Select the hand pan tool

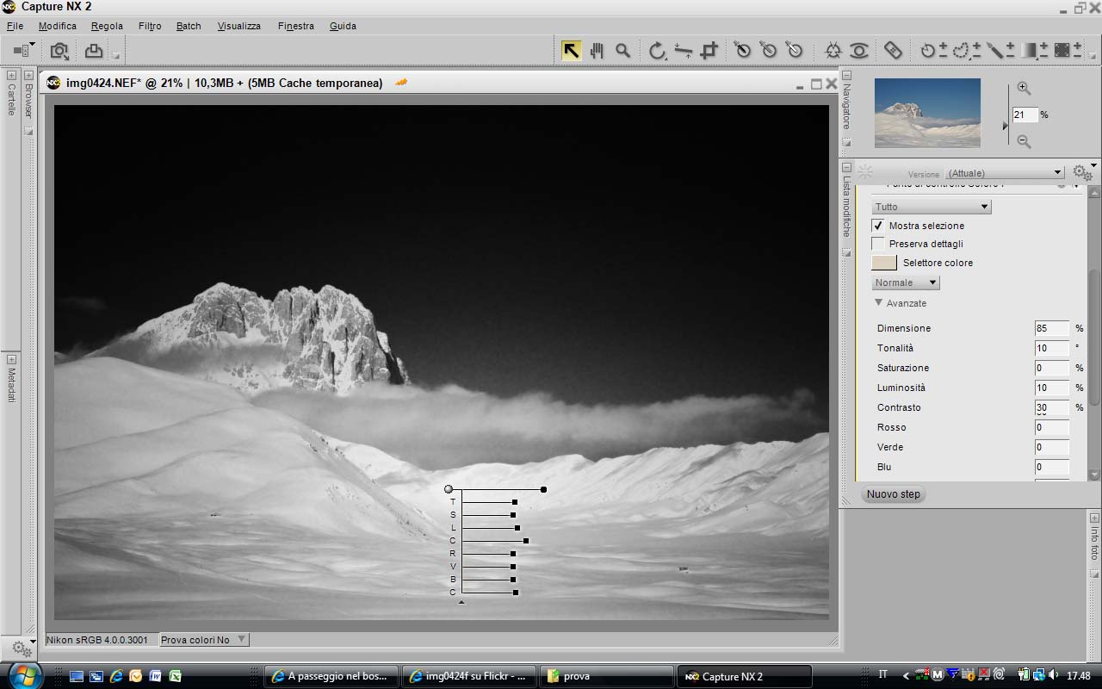[597, 51]
